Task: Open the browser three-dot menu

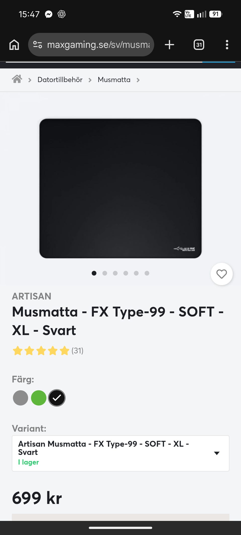Action: 227,45
